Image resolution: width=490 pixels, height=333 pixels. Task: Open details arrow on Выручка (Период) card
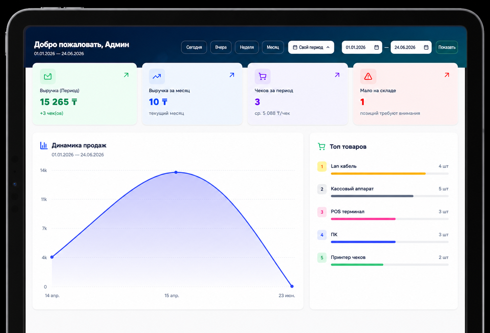[x=126, y=75]
